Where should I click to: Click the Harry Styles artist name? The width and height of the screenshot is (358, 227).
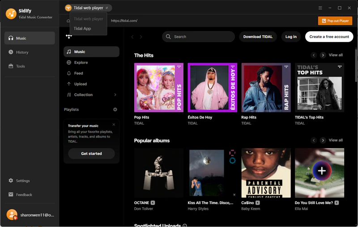198,209
